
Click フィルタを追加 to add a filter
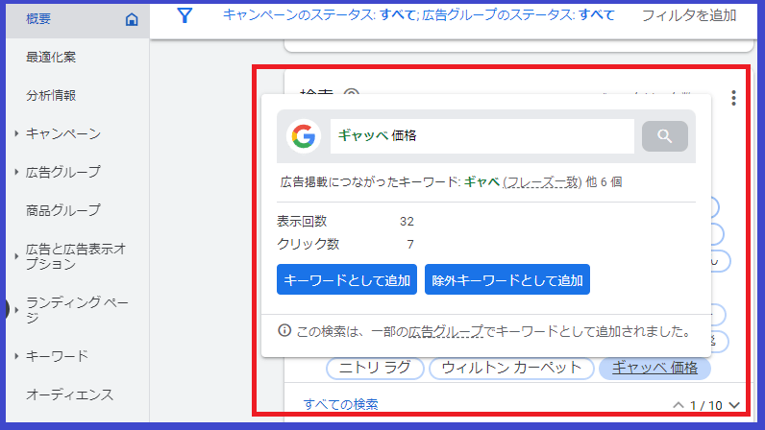(x=688, y=15)
